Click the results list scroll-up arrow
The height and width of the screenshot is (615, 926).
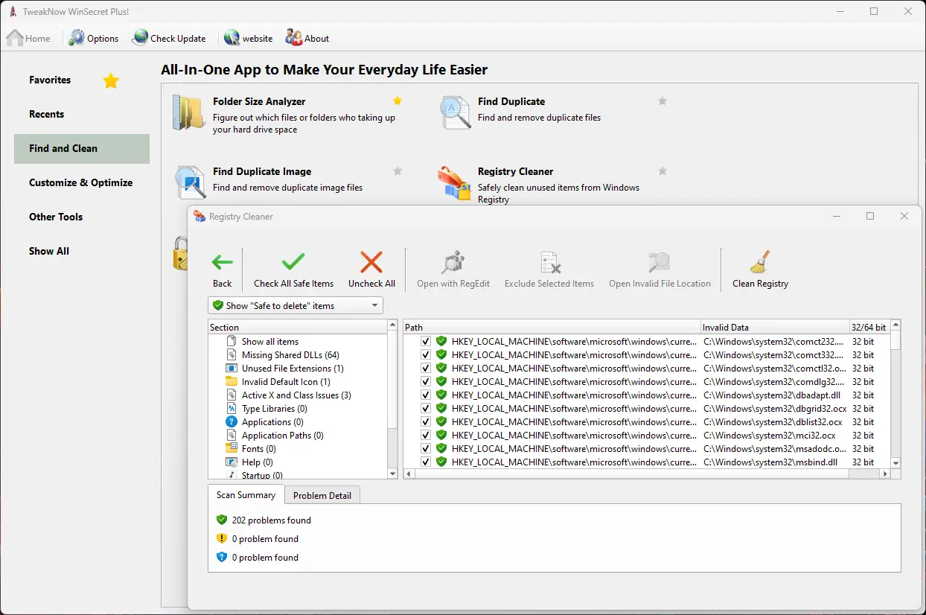895,325
